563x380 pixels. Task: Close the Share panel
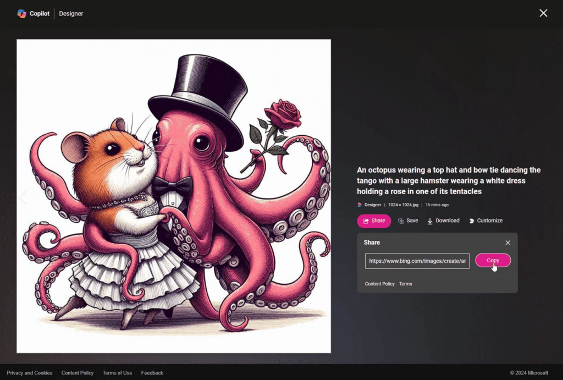coord(507,243)
